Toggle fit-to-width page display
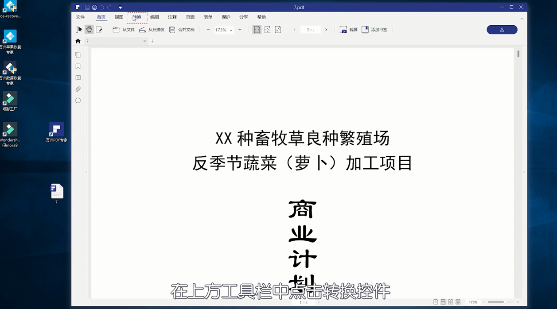557x309 pixels. tap(257, 29)
